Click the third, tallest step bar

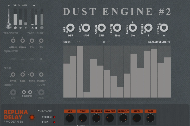tap(80, 72)
